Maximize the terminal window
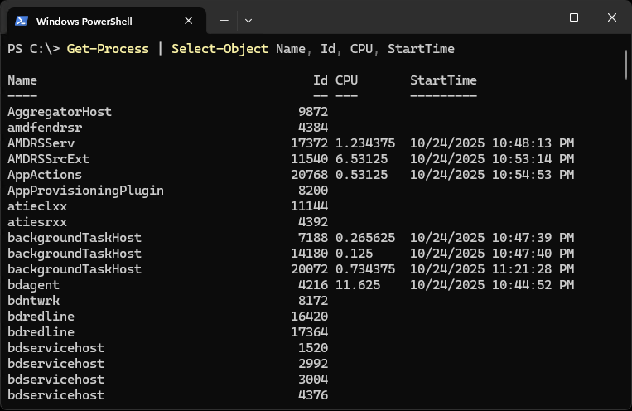This screenshot has width=632, height=411. coord(573,17)
